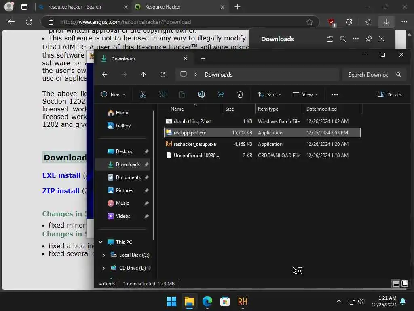Viewport: 414px width, 311px height.
Task: Click the Copy icon in Explorer toolbar
Action: [x=163, y=94]
